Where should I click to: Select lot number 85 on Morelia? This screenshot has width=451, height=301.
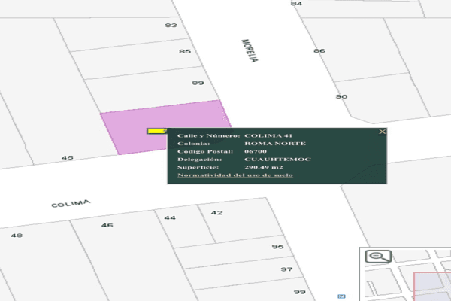[185, 51]
